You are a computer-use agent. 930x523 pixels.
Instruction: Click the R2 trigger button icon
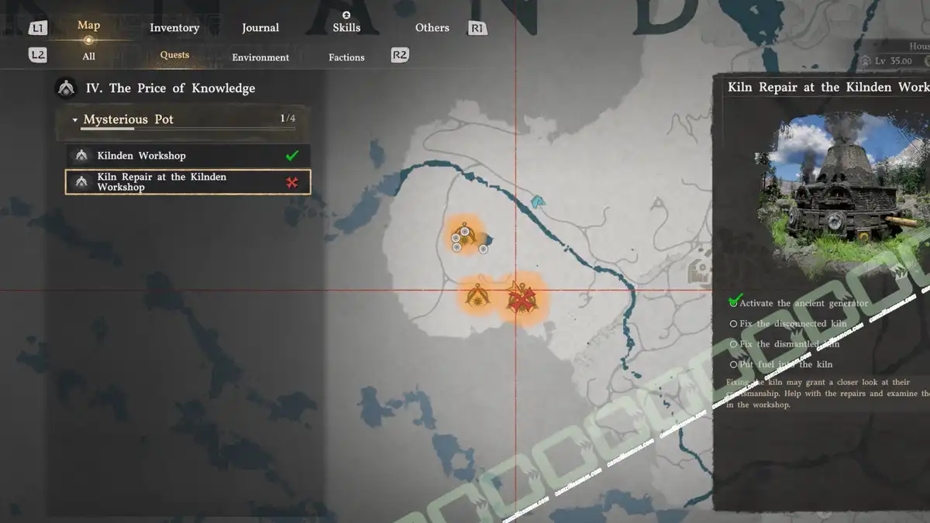click(x=400, y=55)
